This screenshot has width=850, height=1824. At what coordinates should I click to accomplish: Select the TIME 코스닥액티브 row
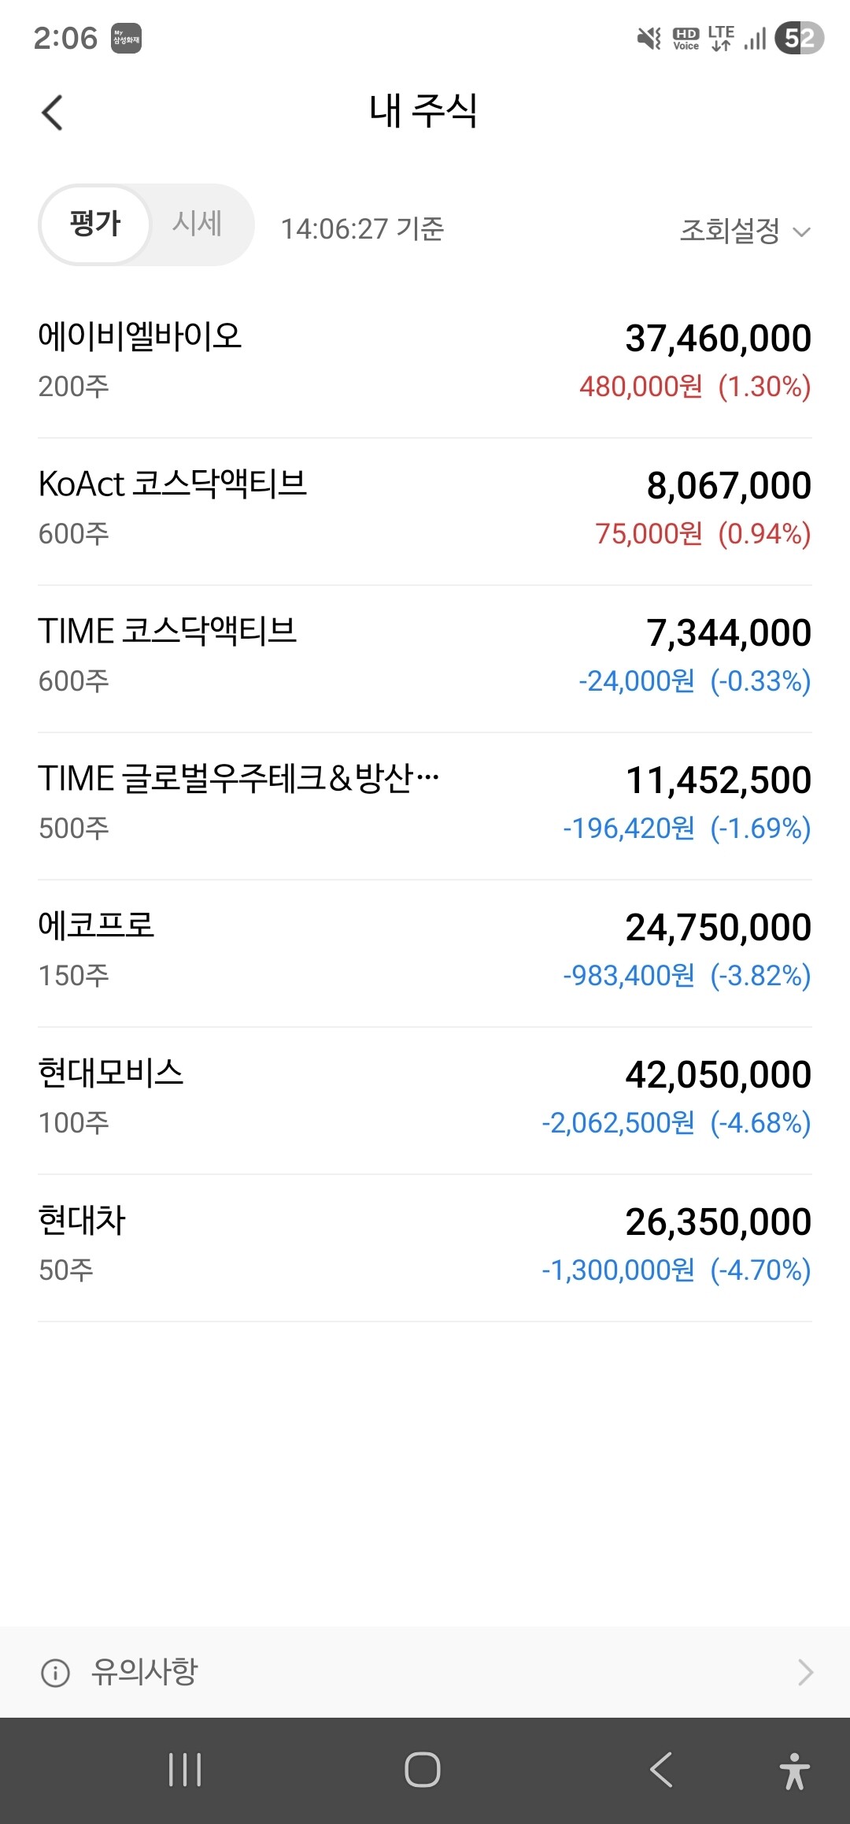(425, 658)
